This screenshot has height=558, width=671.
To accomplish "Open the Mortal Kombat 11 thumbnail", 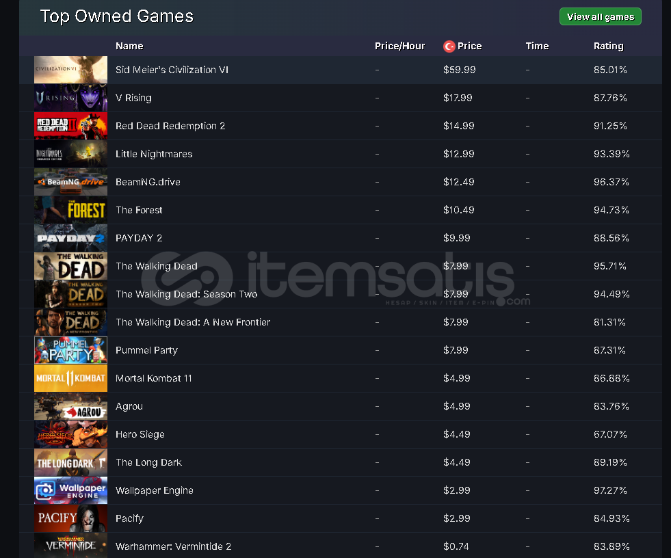I will (70, 378).
